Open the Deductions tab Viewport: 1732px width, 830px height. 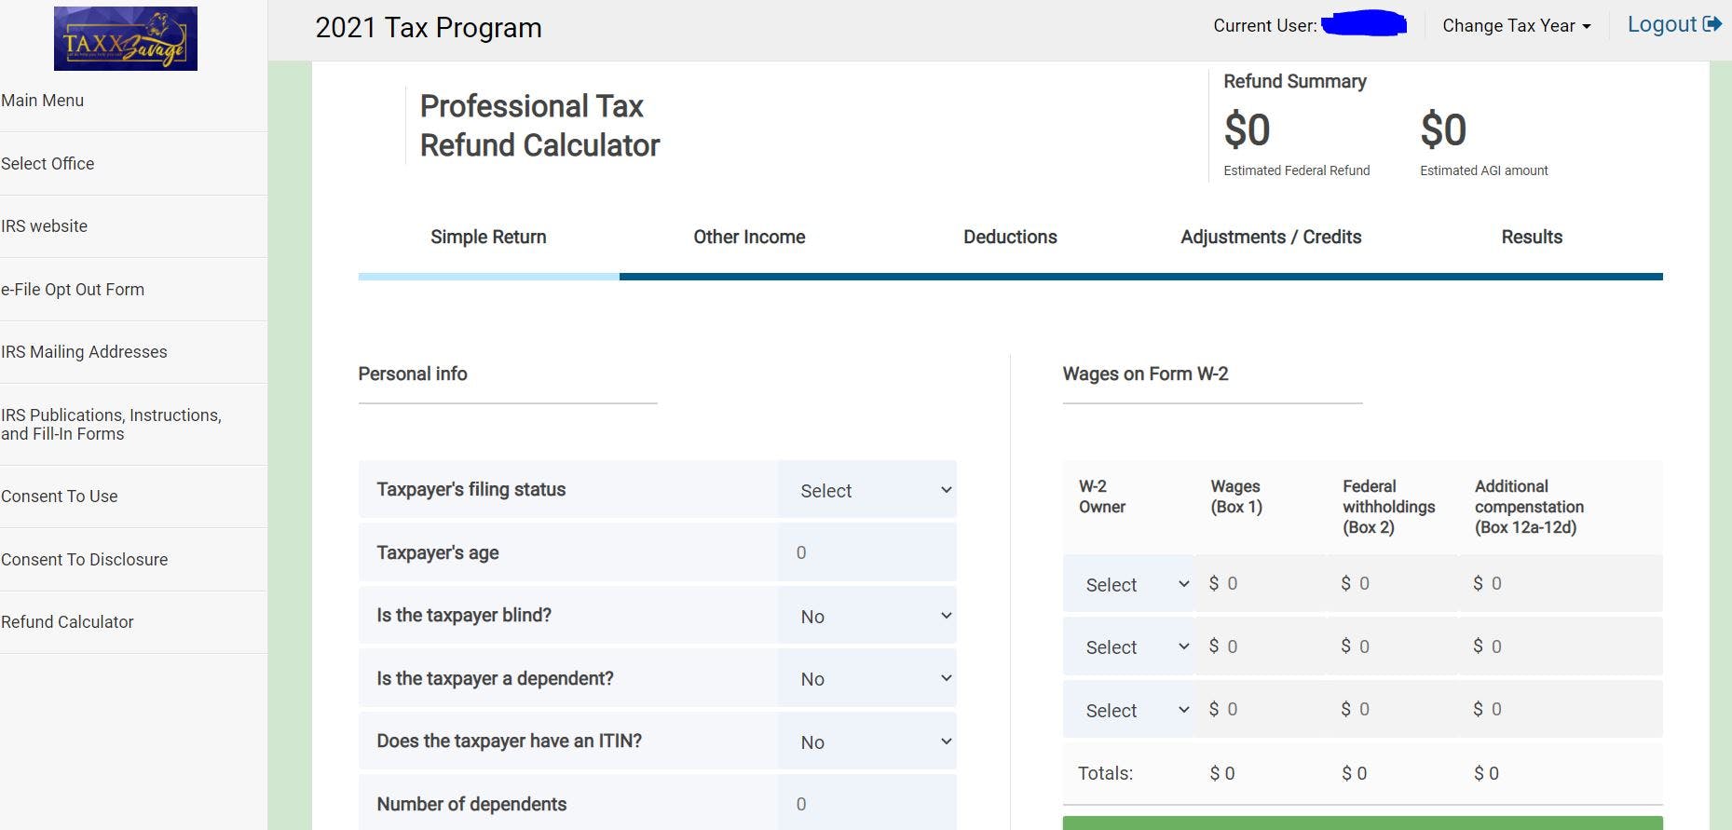tap(1010, 238)
